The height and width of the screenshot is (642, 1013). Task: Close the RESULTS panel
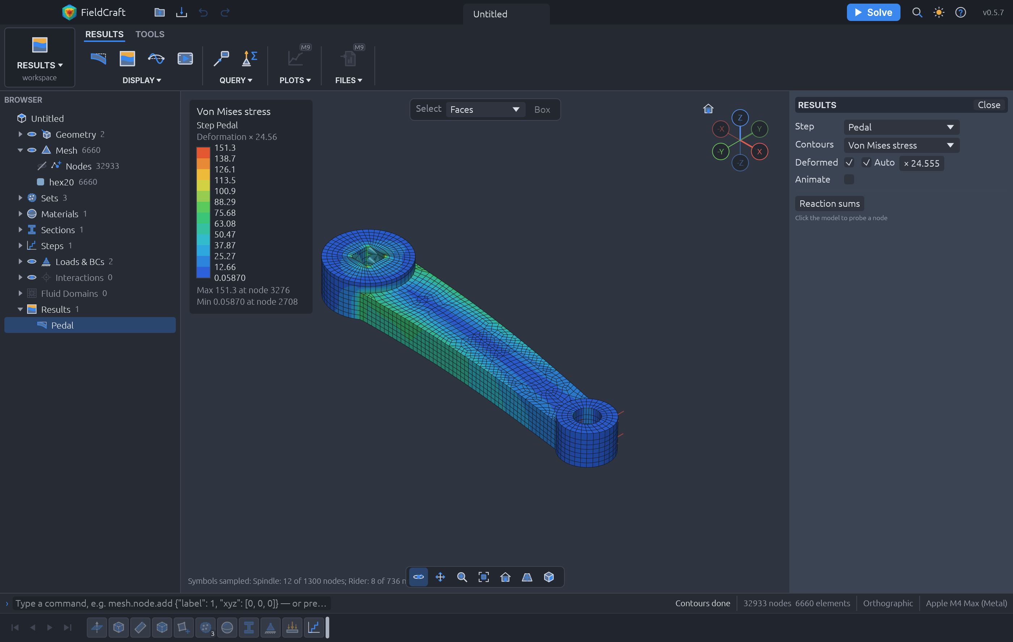[x=989, y=105]
